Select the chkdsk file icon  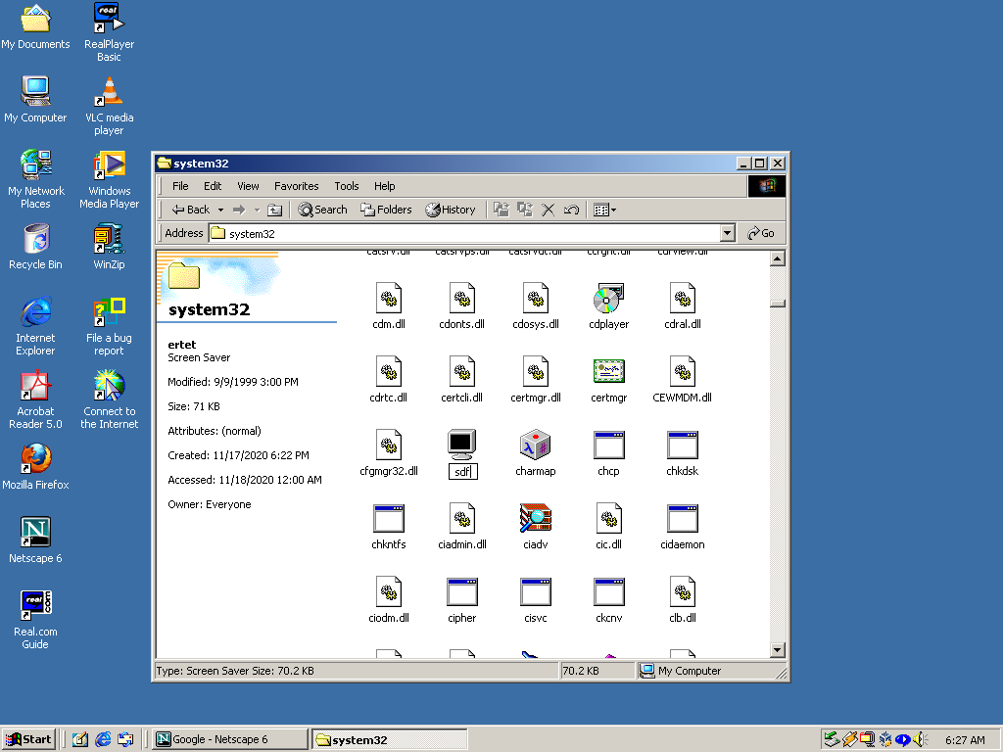pos(682,446)
